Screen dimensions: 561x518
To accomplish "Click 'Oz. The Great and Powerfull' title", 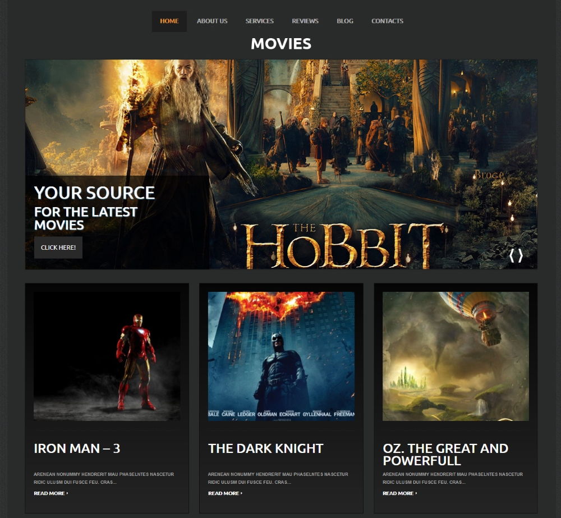I will click(x=445, y=454).
